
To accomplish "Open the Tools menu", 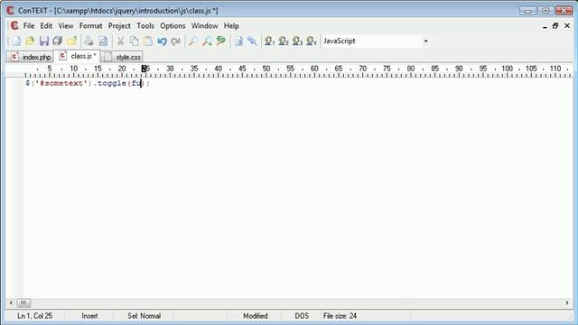I will 145,26.
